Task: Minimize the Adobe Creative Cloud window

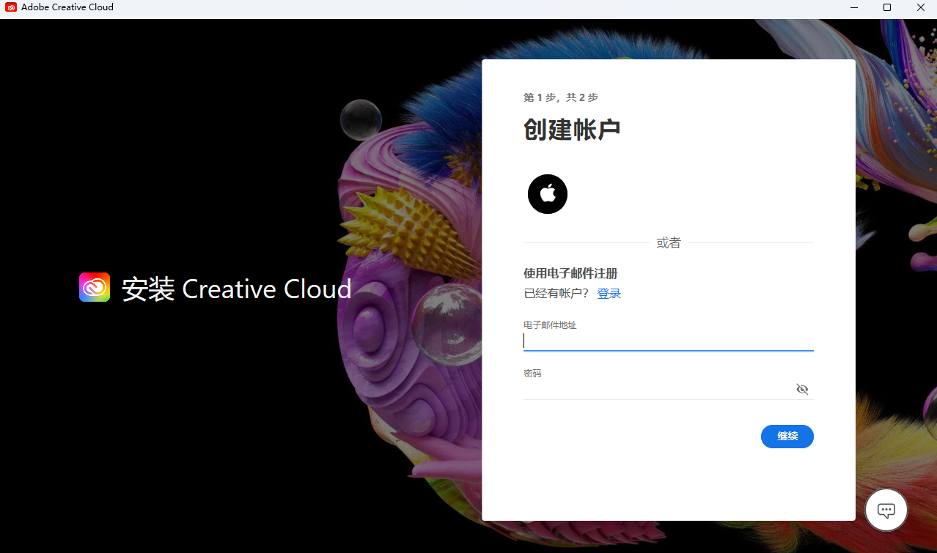Action: (853, 7)
